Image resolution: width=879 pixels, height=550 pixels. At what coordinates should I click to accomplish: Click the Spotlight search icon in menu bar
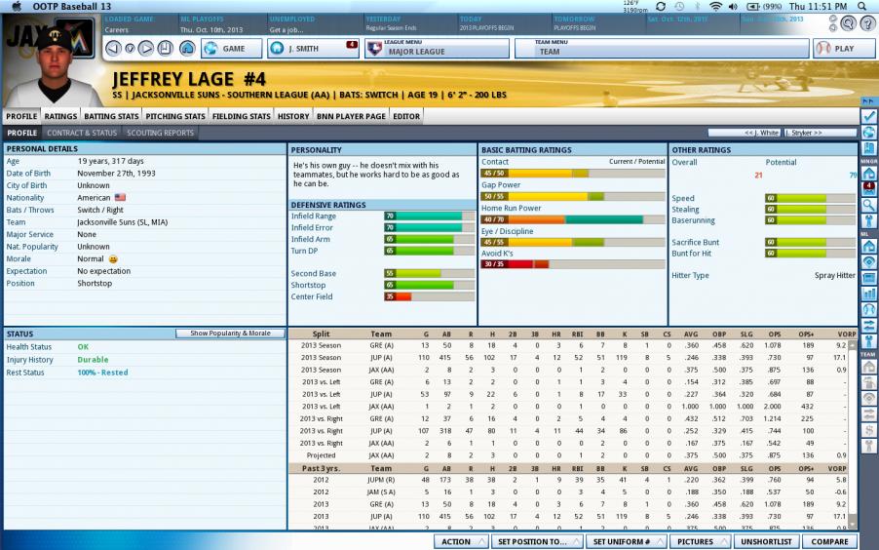pyautogui.click(x=863, y=6)
